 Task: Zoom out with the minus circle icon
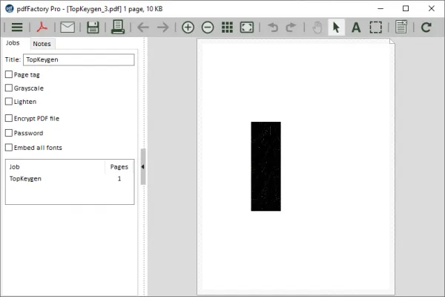pos(208,27)
